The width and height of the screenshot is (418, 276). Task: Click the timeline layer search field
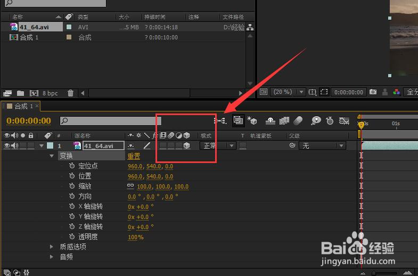[x=111, y=121]
